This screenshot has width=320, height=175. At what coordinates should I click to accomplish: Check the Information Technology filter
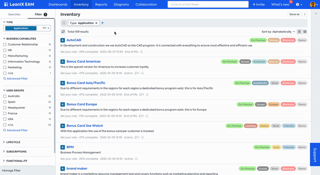5,62
